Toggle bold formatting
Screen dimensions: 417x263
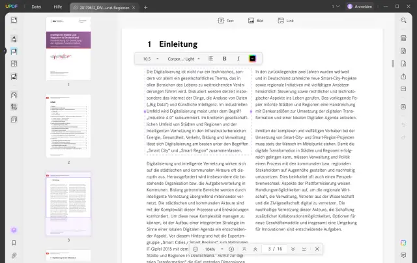point(224,59)
